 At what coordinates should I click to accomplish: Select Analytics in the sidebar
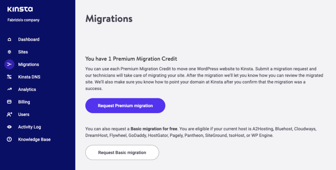click(x=27, y=90)
